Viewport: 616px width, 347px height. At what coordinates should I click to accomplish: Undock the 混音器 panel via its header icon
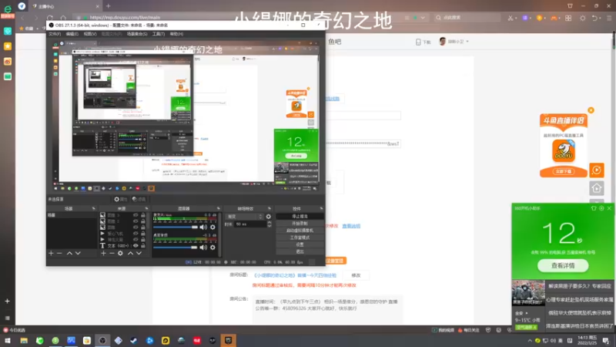219,208
